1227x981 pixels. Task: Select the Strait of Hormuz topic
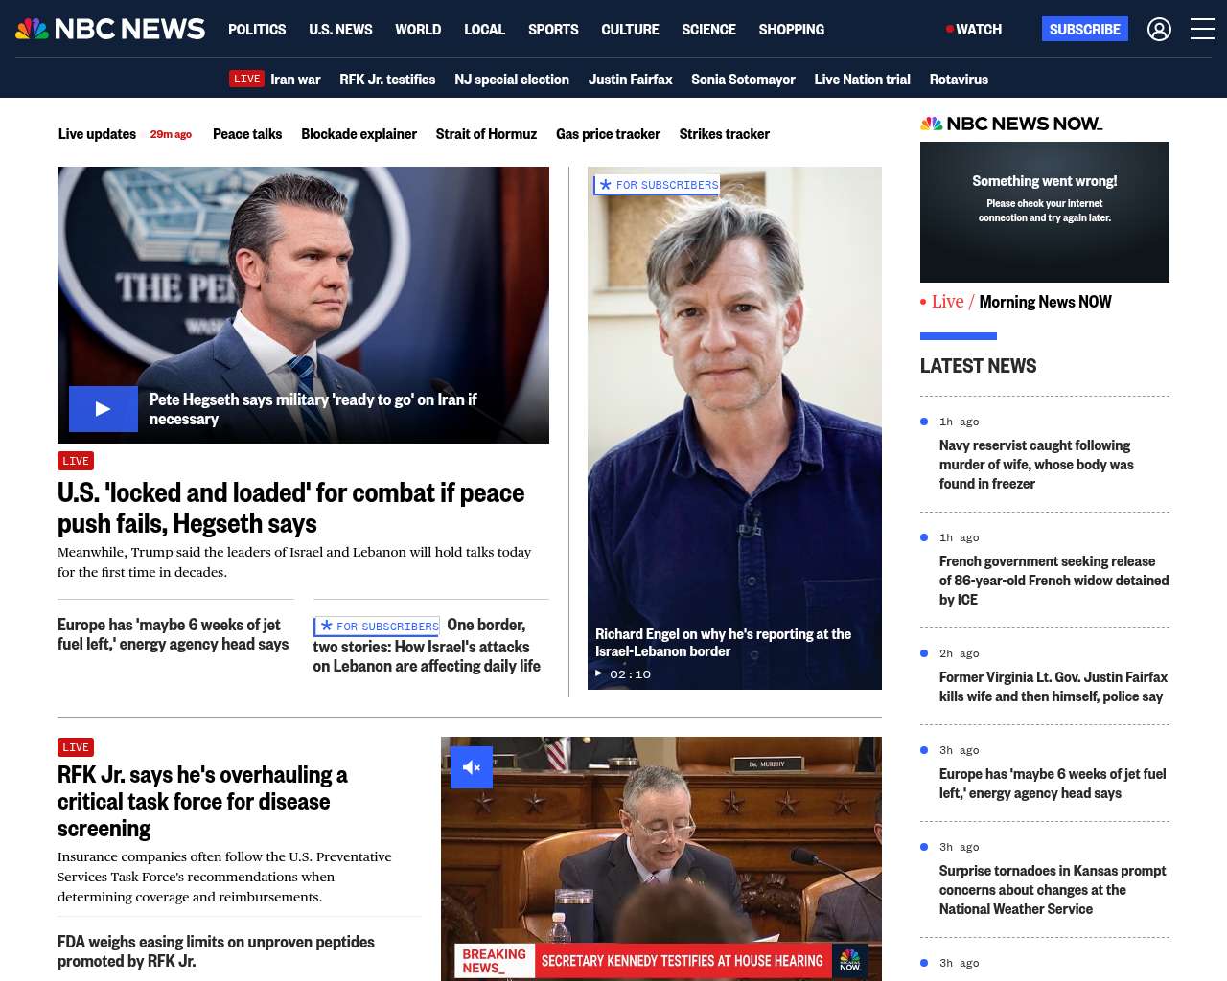click(x=486, y=134)
